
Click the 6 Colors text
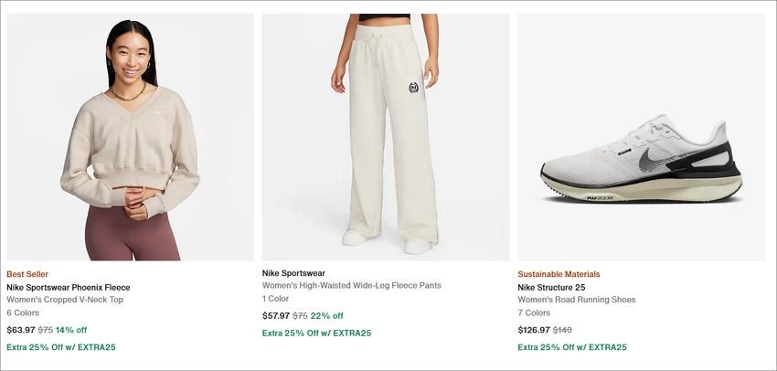pos(23,313)
